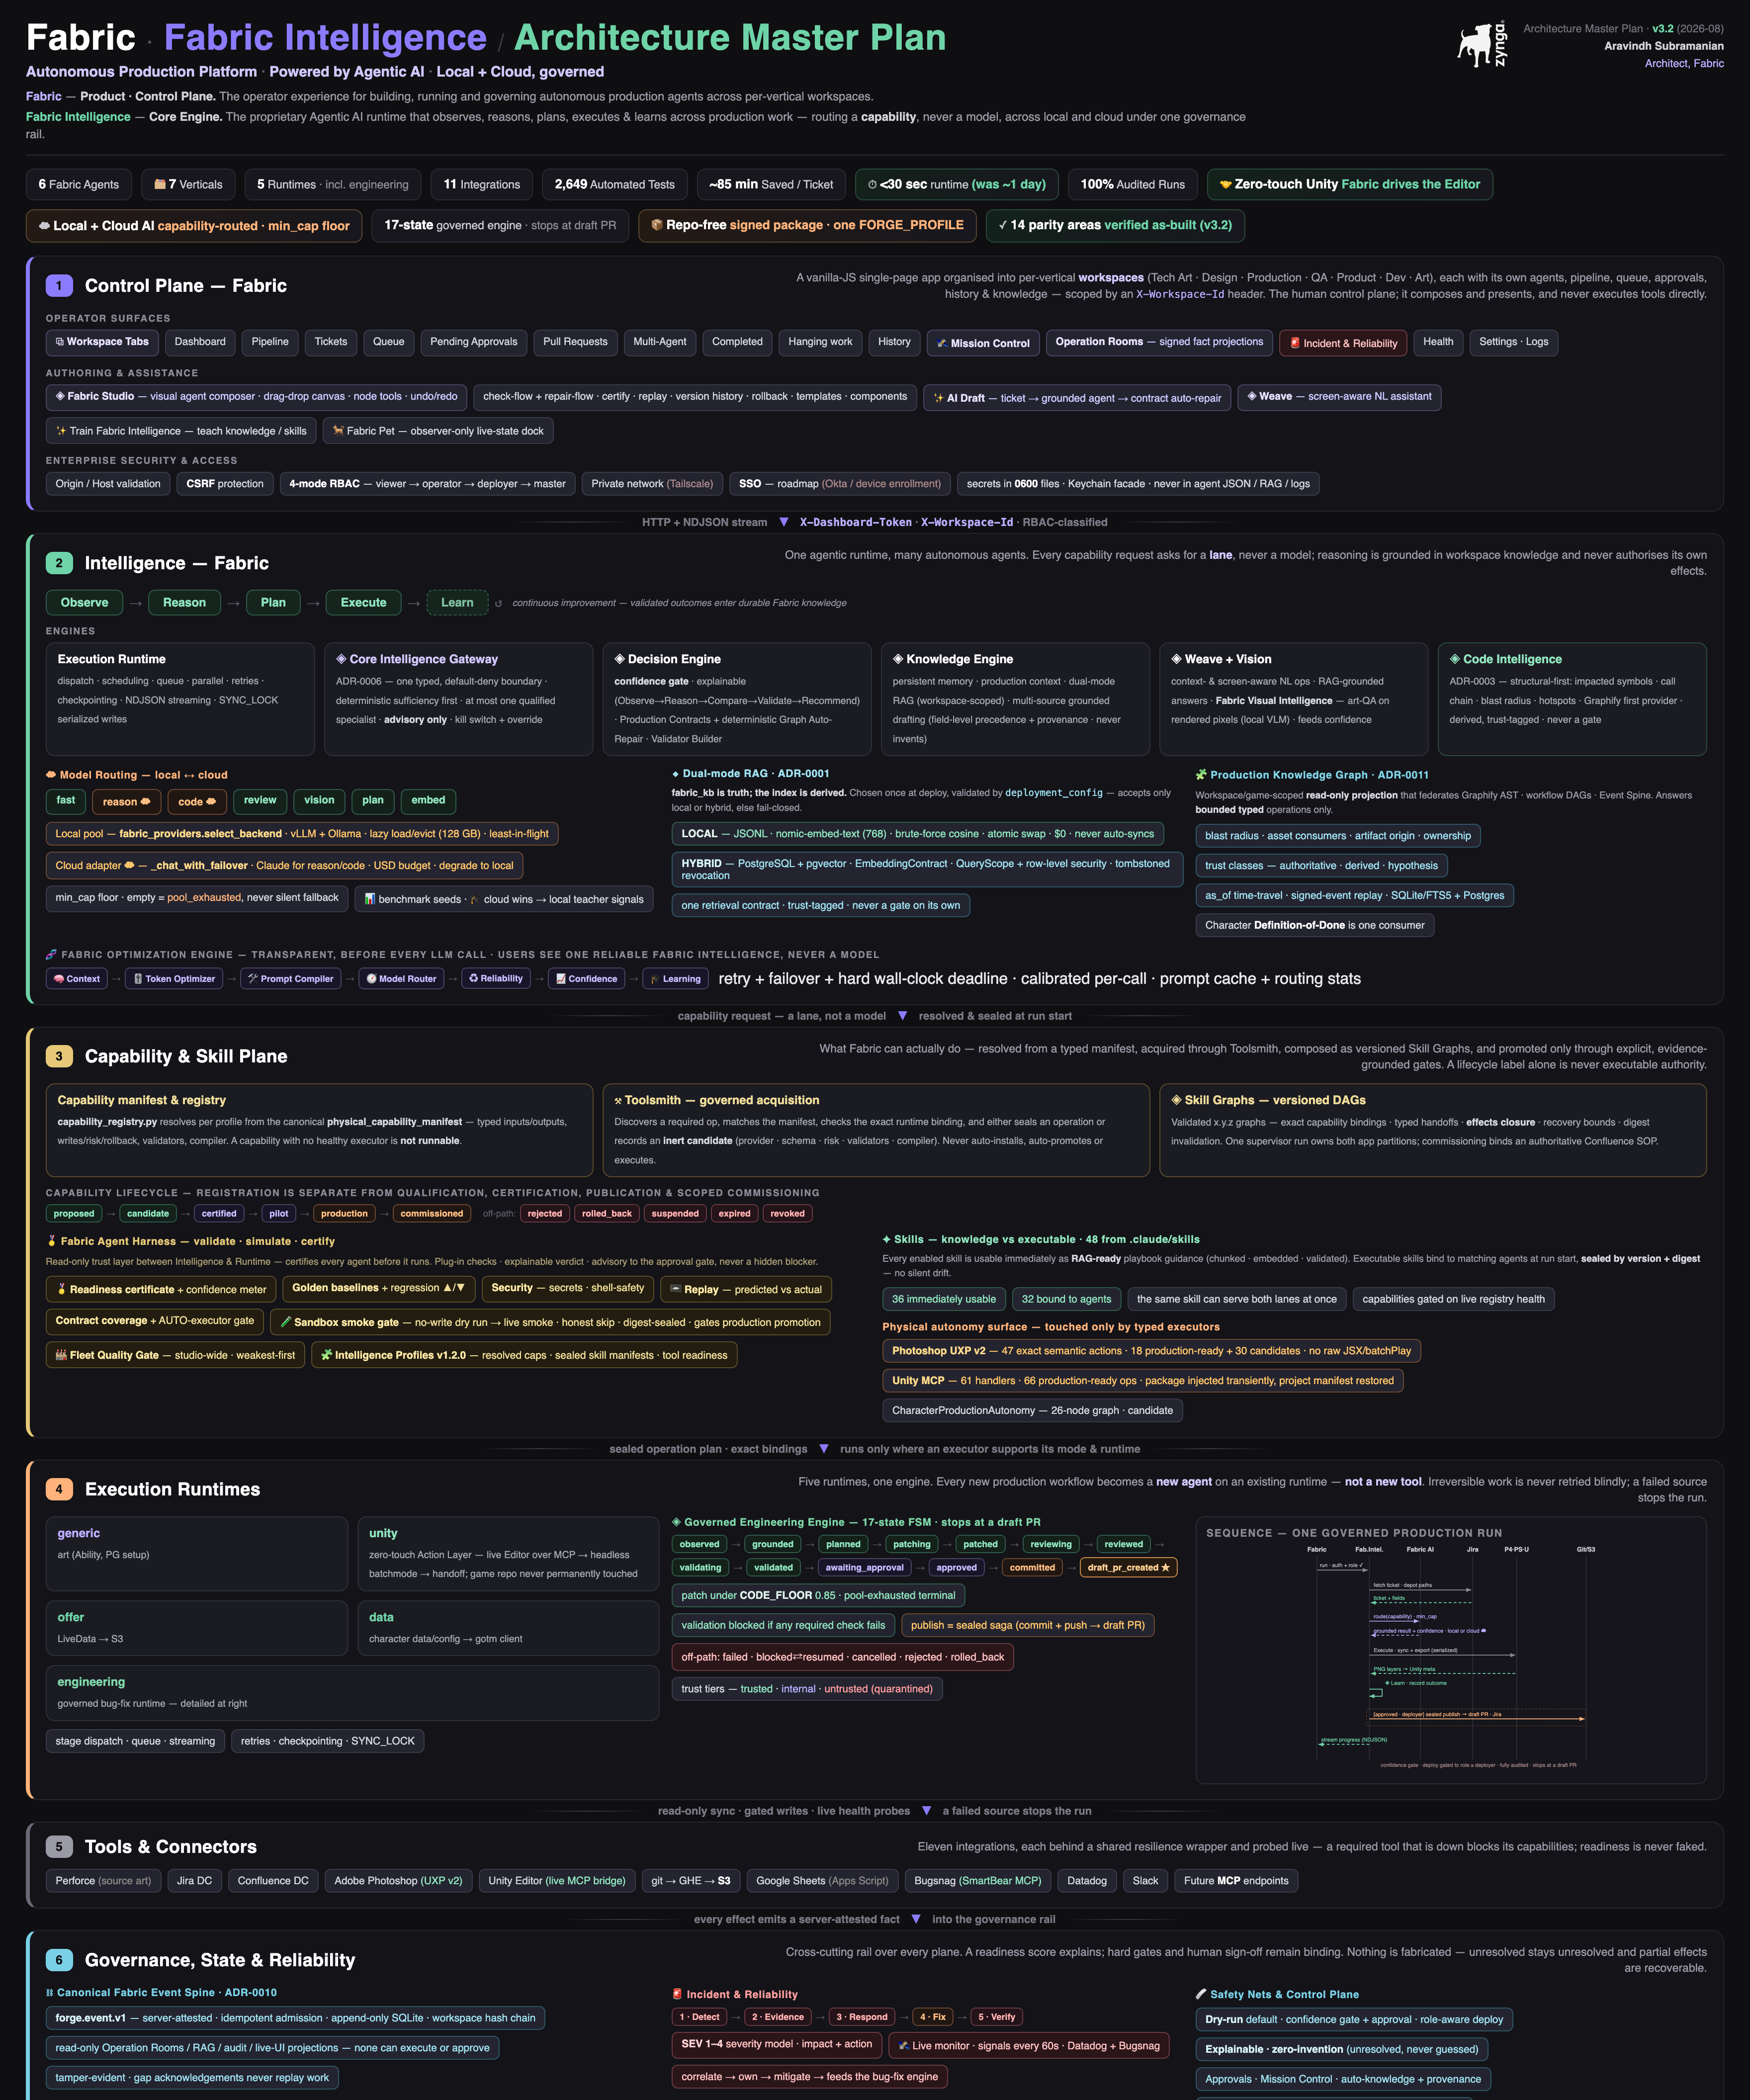Click the Model Router pipeline pill
1750x2100 pixels.
click(401, 979)
